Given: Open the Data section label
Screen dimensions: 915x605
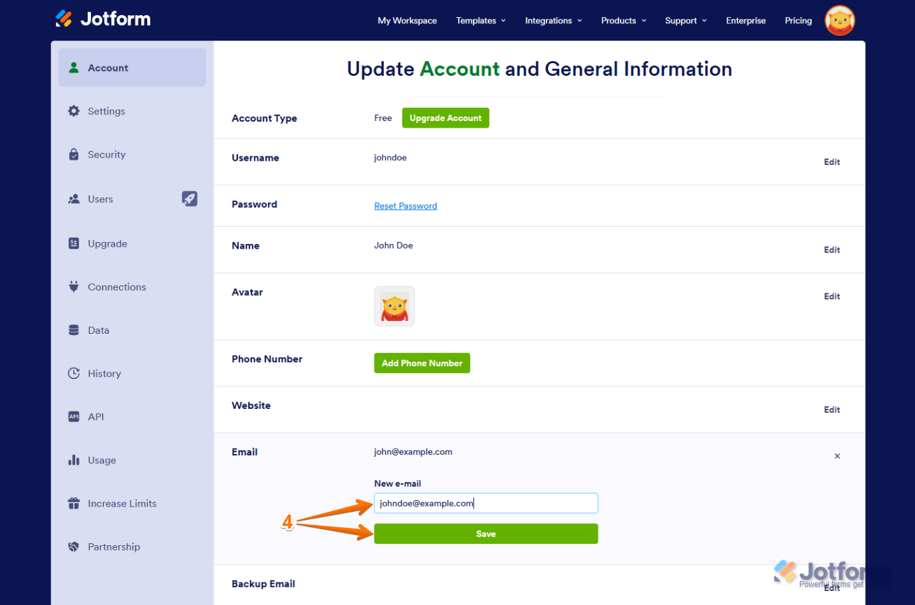Looking at the screenshot, I should click(98, 330).
